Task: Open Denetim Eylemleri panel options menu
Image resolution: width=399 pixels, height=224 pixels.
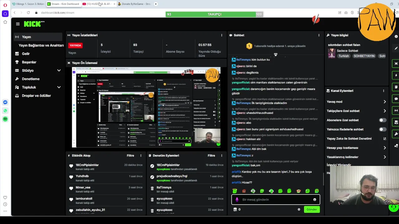Action: point(222,156)
